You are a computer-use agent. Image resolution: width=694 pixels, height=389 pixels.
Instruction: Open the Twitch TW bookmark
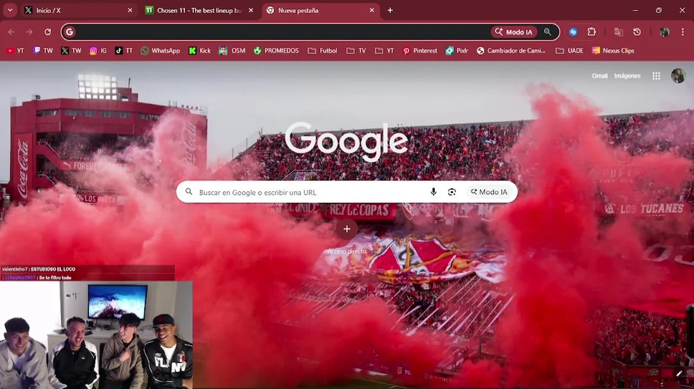pyautogui.click(x=43, y=51)
